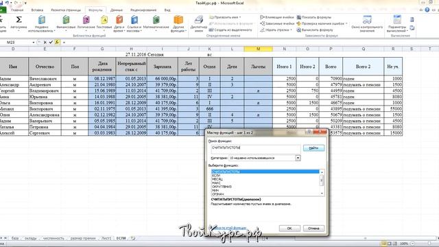Click Создать из выделенного command

tap(230, 30)
